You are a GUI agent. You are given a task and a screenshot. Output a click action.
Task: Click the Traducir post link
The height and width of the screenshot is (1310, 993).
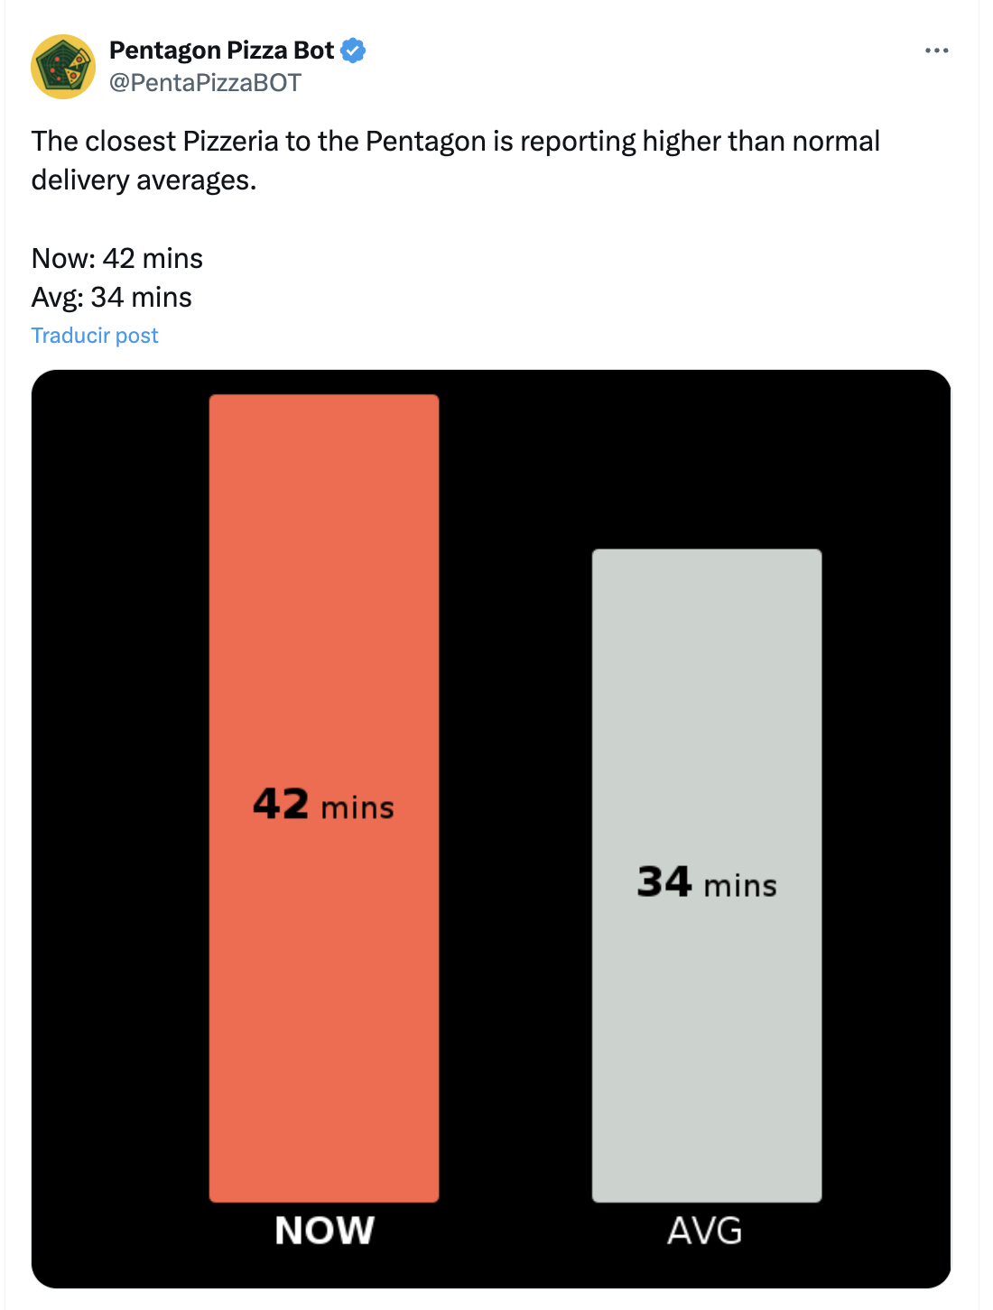[95, 336]
